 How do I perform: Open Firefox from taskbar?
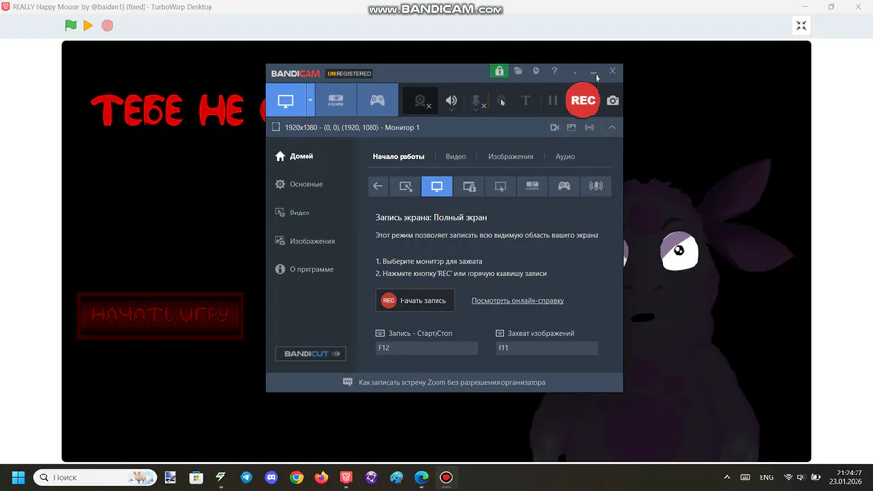(321, 477)
